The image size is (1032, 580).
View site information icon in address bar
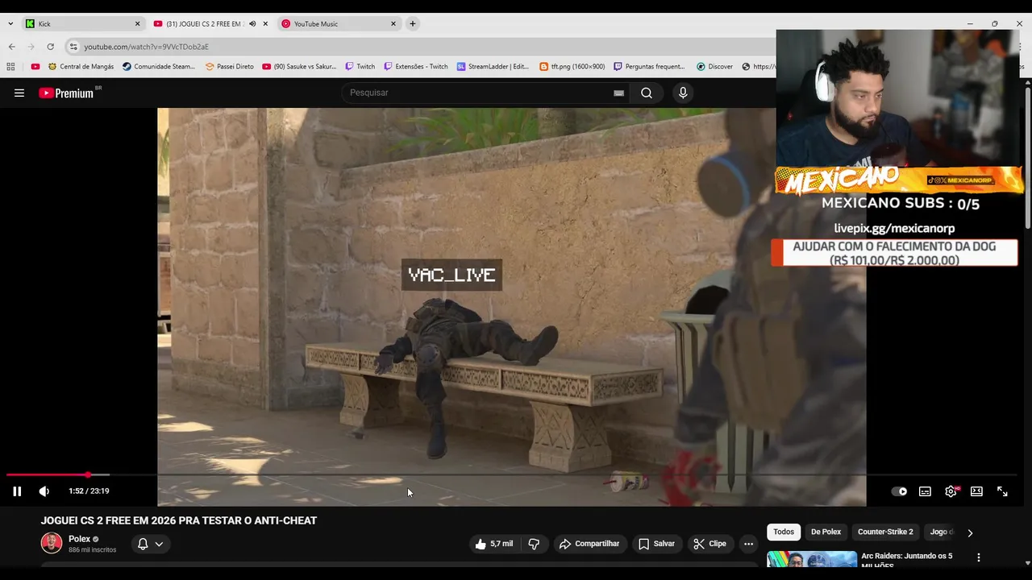coord(73,47)
